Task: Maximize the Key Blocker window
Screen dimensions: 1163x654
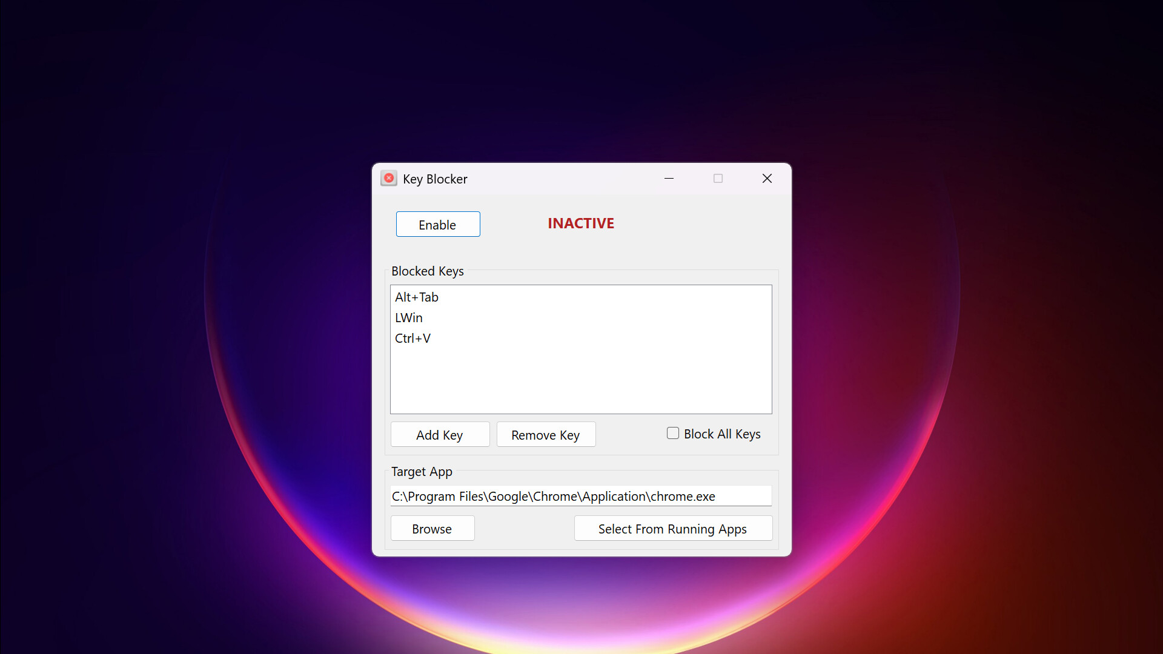Action: (x=718, y=179)
